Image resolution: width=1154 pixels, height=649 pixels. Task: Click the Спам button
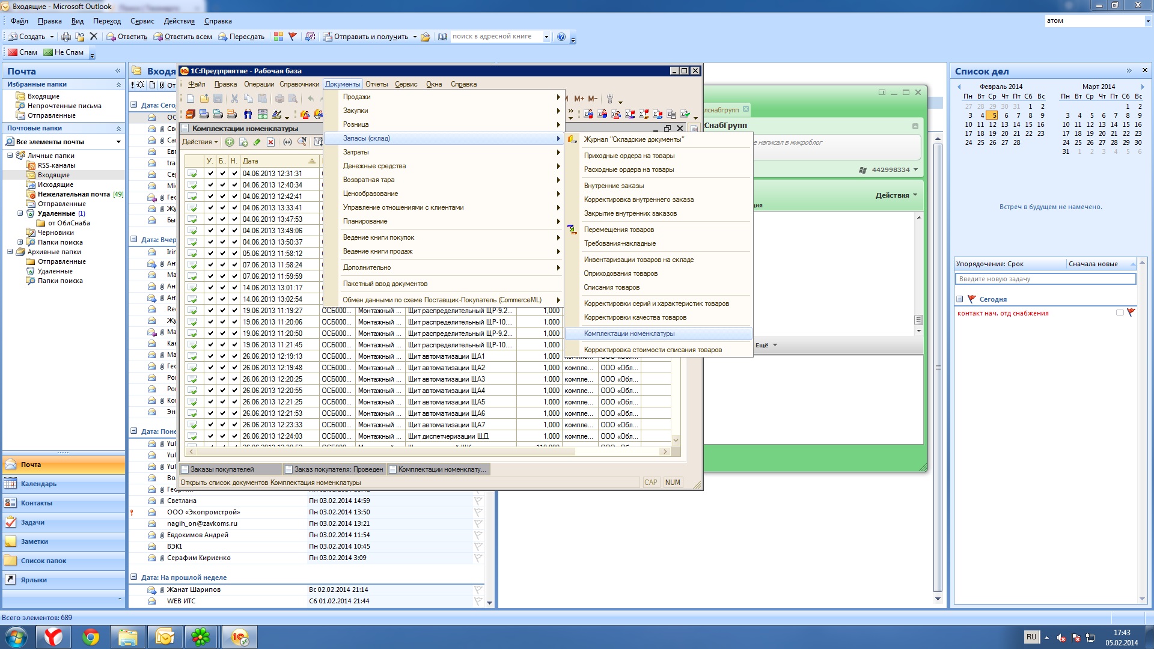[x=23, y=52]
